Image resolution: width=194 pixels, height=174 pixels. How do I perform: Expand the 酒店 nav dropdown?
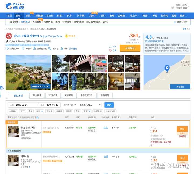coord(19,16)
